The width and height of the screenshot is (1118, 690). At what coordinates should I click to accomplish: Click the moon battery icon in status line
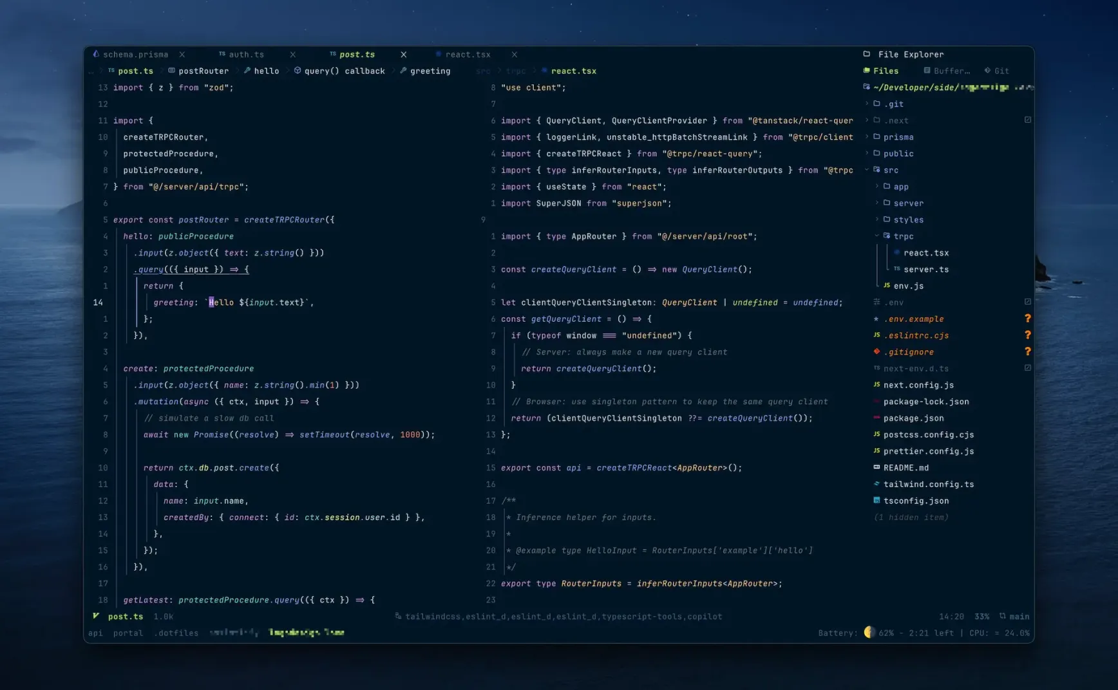[x=869, y=633]
